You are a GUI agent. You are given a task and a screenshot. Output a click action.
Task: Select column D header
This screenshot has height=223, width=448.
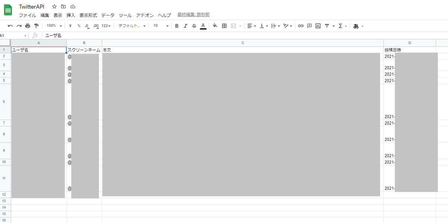pyautogui.click(x=410, y=43)
